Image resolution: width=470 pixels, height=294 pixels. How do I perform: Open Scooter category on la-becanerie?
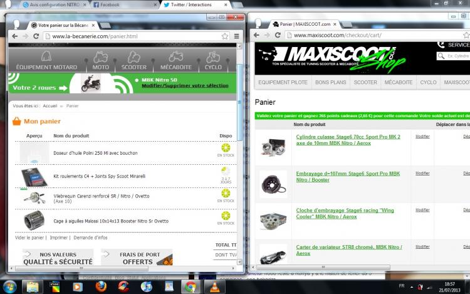pos(133,60)
